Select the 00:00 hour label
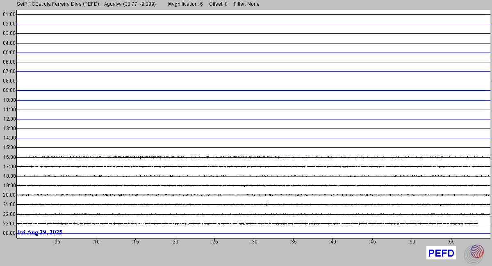 [x=9, y=233]
